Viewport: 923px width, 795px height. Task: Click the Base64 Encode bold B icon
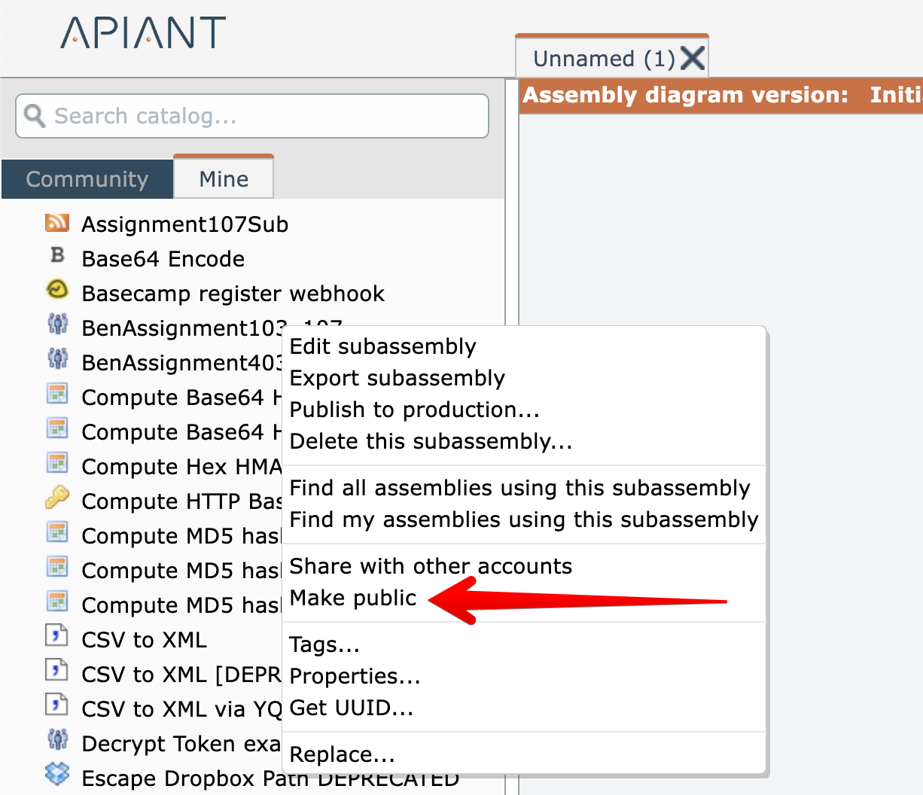pos(57,256)
